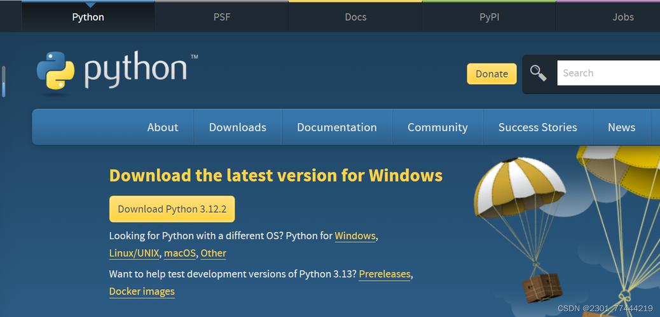Click the wooden crate under the parachute

point(542,288)
